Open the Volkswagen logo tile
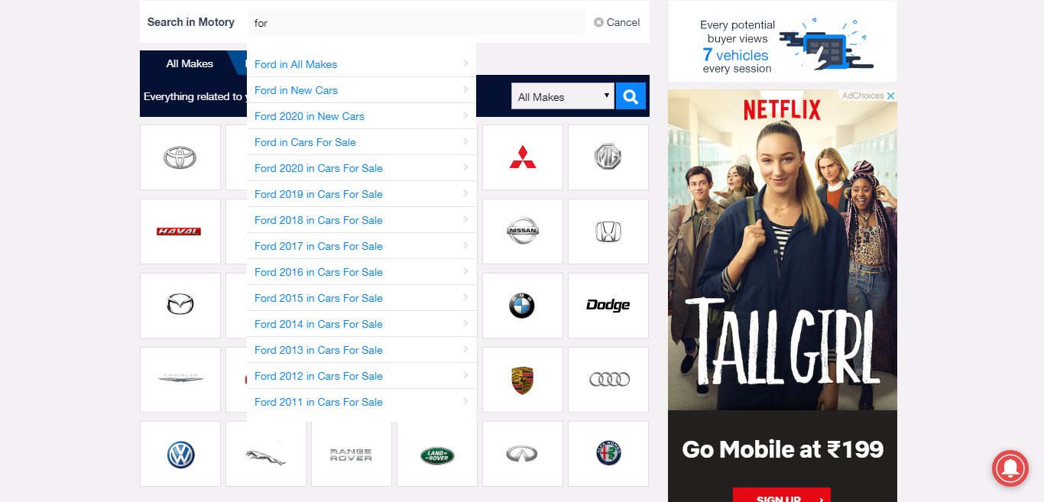Screen dimensions: 1044x502 point(180,454)
